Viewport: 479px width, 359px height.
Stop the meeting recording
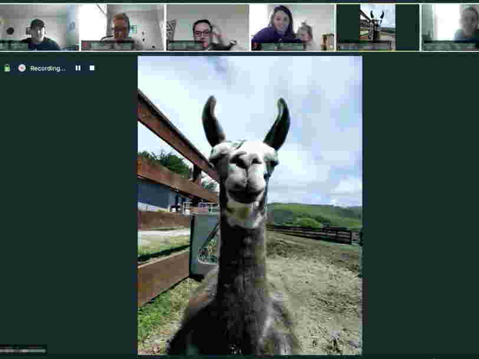point(92,68)
